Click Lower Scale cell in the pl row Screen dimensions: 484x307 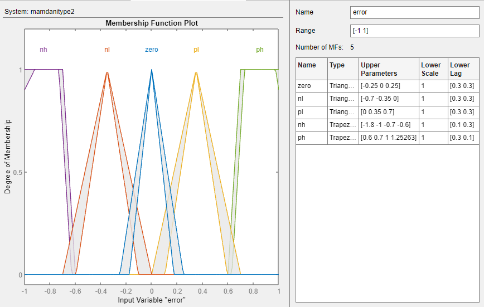(433, 111)
